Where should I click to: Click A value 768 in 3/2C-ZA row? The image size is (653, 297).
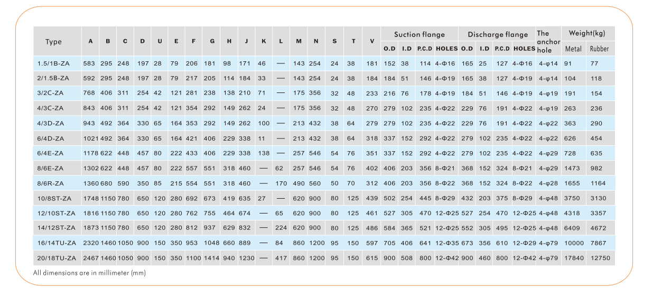pos(89,93)
